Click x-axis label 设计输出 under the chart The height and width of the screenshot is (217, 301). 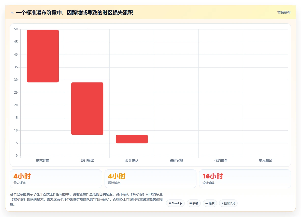[87, 160]
